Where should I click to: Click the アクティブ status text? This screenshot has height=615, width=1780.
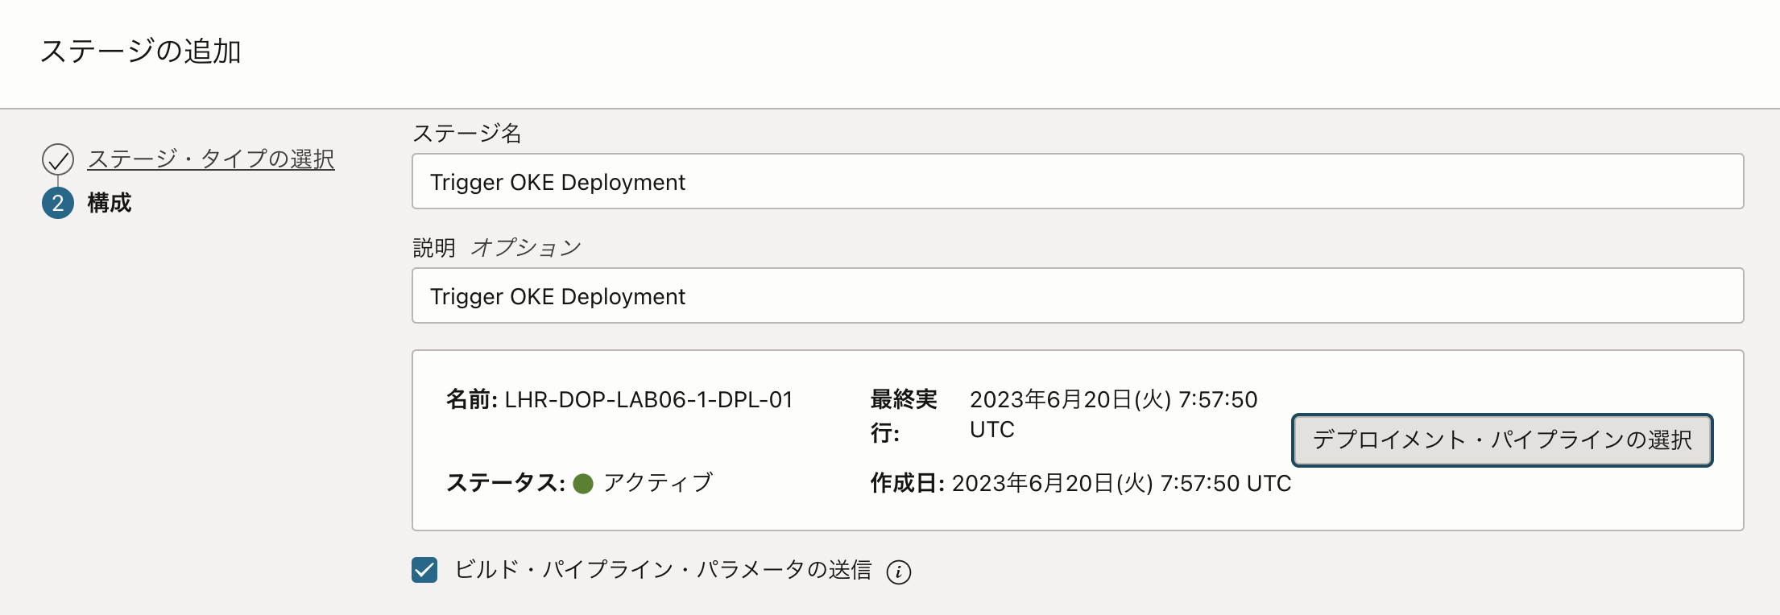656,482
